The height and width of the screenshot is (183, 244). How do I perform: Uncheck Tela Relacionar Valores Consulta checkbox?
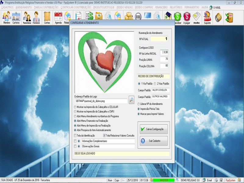click(104, 135)
